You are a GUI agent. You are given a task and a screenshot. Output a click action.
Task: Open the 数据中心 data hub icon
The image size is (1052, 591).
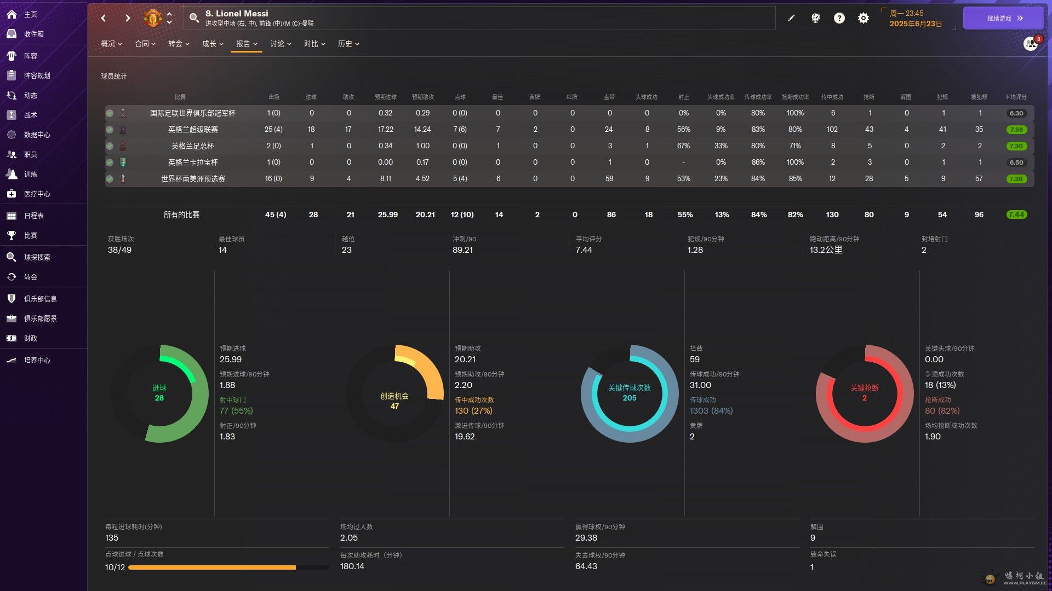pyautogui.click(x=12, y=135)
